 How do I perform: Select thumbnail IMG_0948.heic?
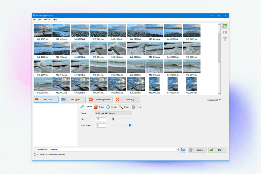click(x=61, y=66)
